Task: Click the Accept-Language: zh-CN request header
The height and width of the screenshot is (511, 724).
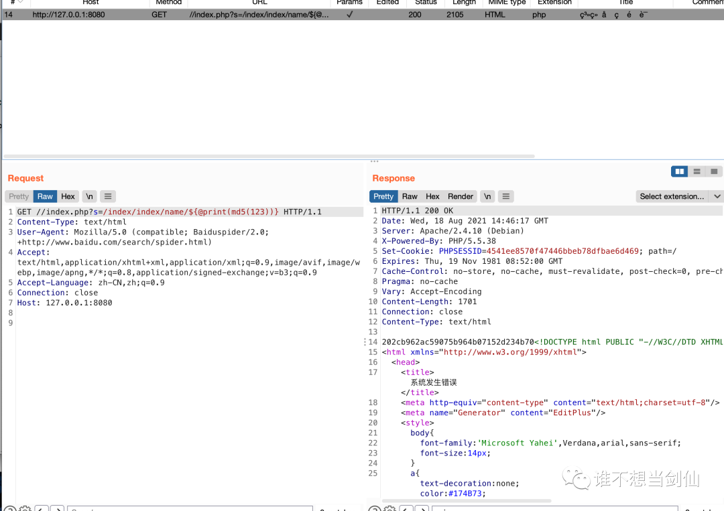Action: point(91,283)
